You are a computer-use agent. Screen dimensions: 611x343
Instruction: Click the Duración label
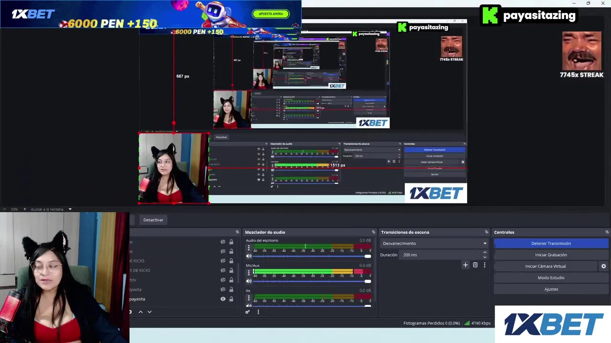(x=389, y=255)
